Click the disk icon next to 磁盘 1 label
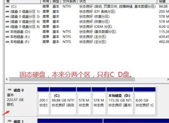The height and width of the screenshot is (123, 169). [10, 121]
